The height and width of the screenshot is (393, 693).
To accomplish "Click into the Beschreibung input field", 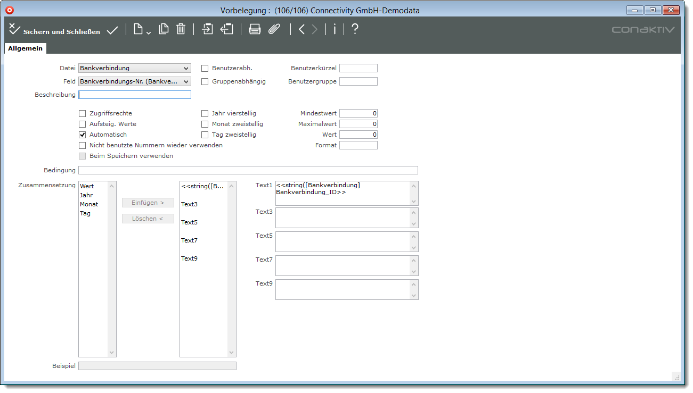I will click(x=134, y=95).
